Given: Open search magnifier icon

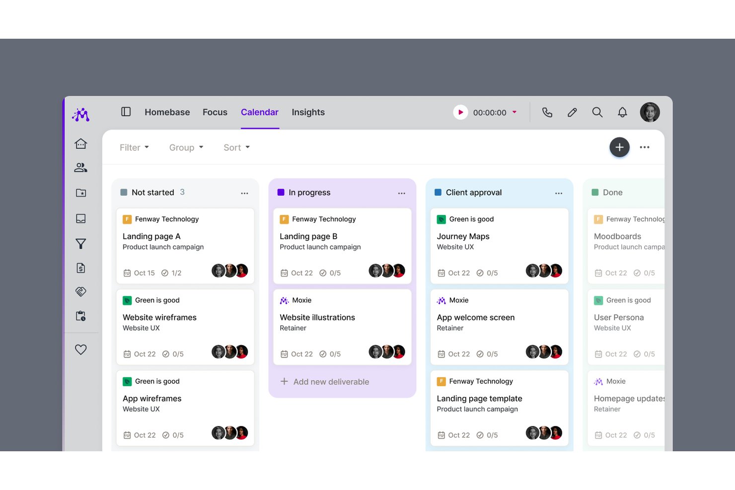Looking at the screenshot, I should (x=597, y=112).
